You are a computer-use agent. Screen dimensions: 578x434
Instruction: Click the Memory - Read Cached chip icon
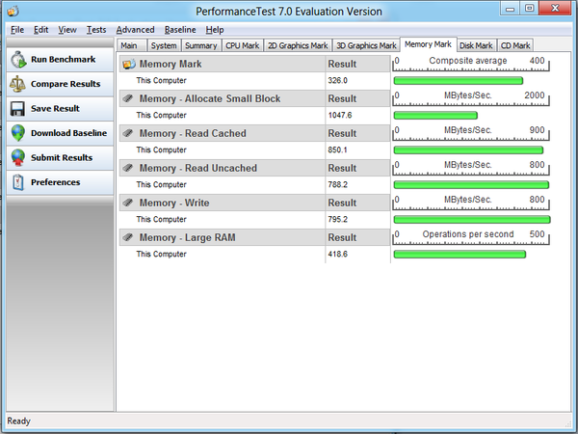[128, 133]
